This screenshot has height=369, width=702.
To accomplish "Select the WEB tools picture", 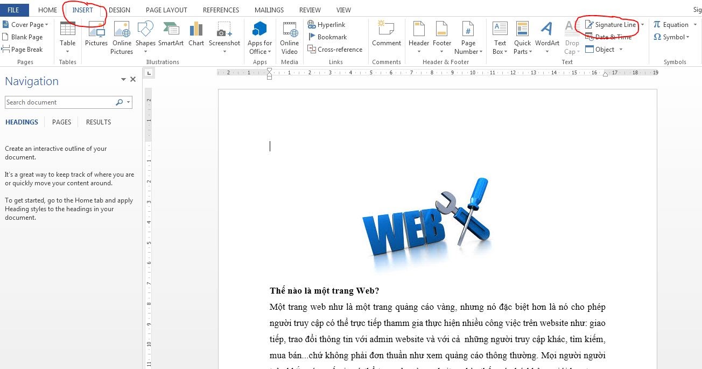I will [x=426, y=225].
